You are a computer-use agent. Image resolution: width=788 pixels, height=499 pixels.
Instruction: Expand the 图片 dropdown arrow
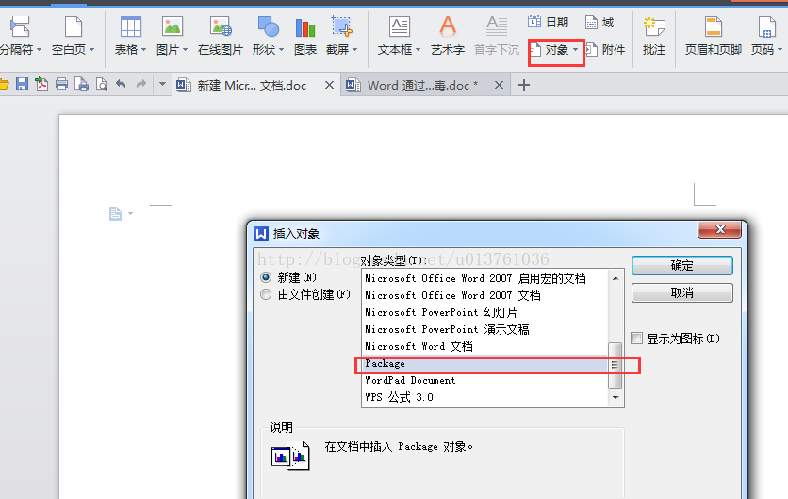pos(185,50)
